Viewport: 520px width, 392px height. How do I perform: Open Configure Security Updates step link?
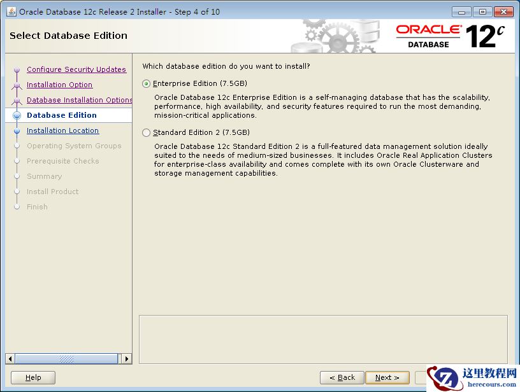[x=76, y=69]
